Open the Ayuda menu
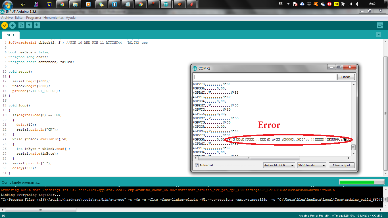This screenshot has height=218, width=388. (71, 18)
